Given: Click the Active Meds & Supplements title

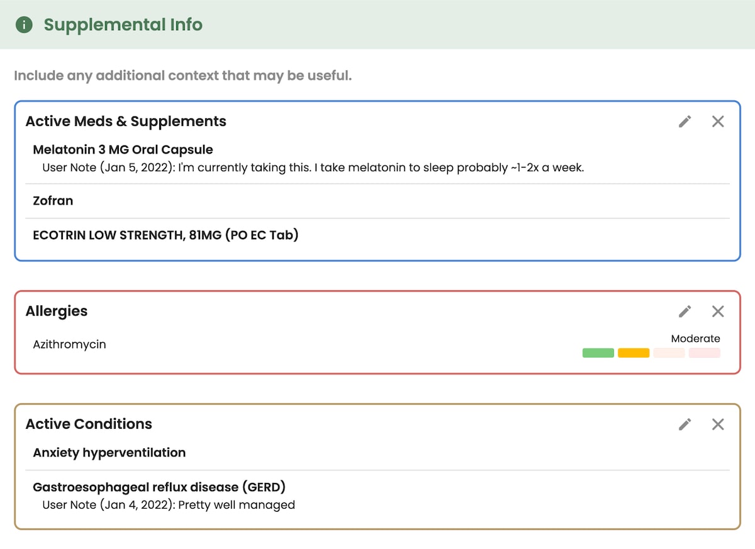Looking at the screenshot, I should pyautogui.click(x=126, y=122).
